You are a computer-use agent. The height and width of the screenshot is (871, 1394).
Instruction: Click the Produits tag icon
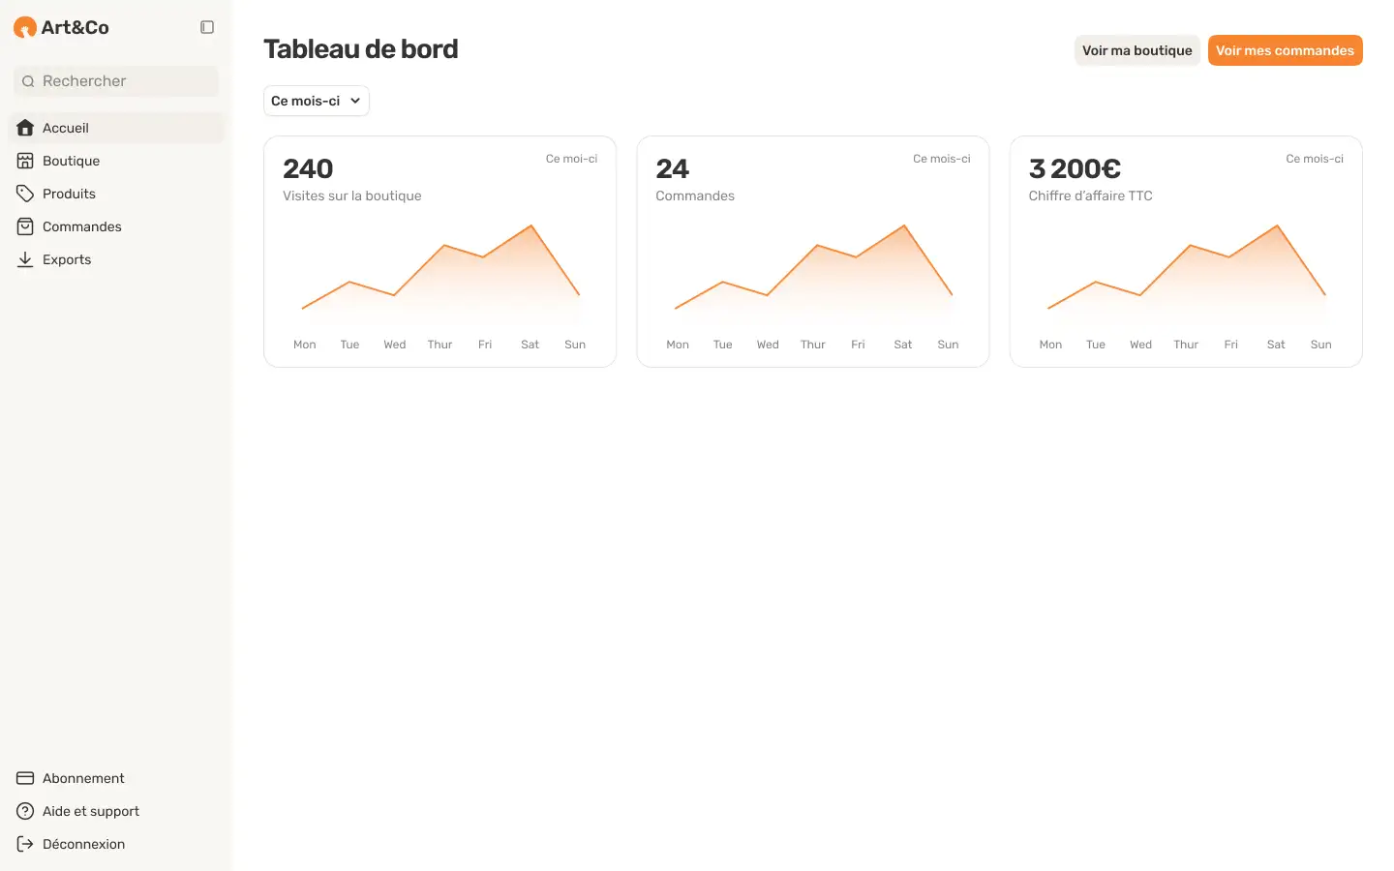(25, 194)
